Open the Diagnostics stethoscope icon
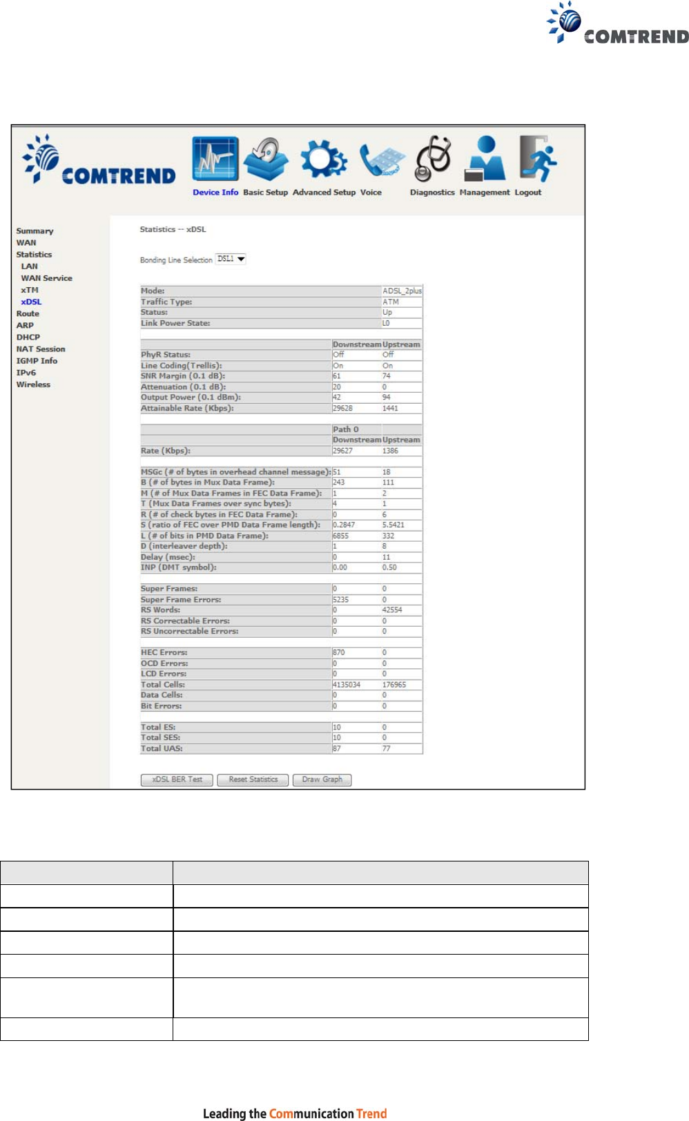Image resolution: width=689 pixels, height=1121 pixels. [433, 159]
